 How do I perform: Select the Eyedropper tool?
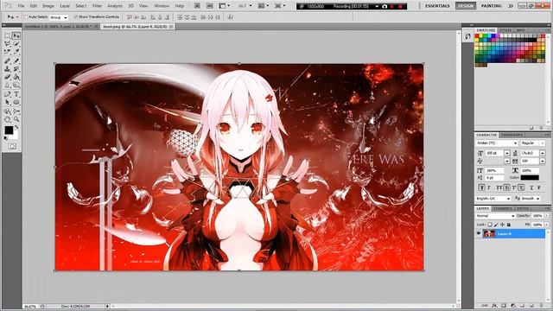pos(16,52)
